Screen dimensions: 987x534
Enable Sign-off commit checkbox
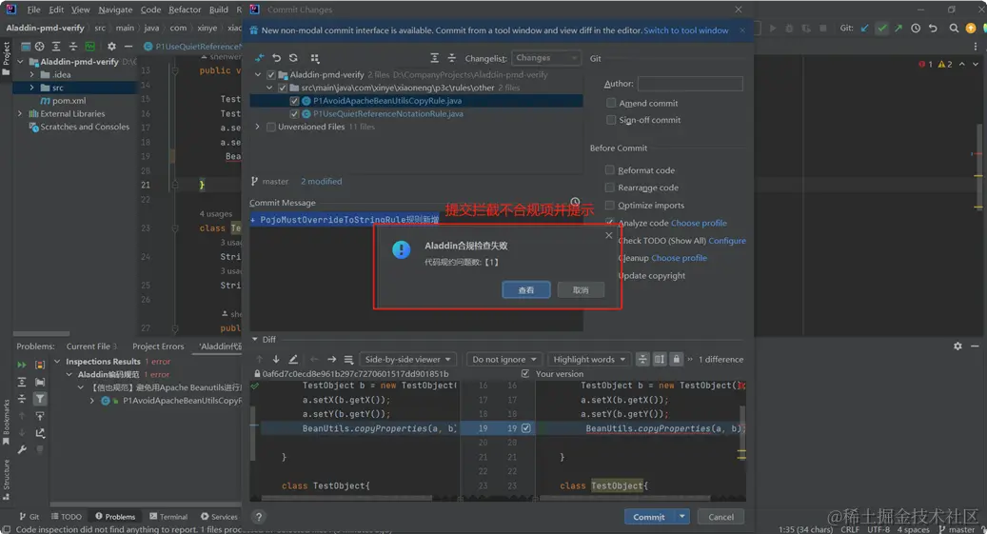click(x=611, y=120)
